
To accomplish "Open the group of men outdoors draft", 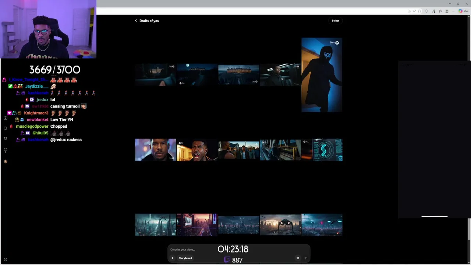I will tap(238, 150).
